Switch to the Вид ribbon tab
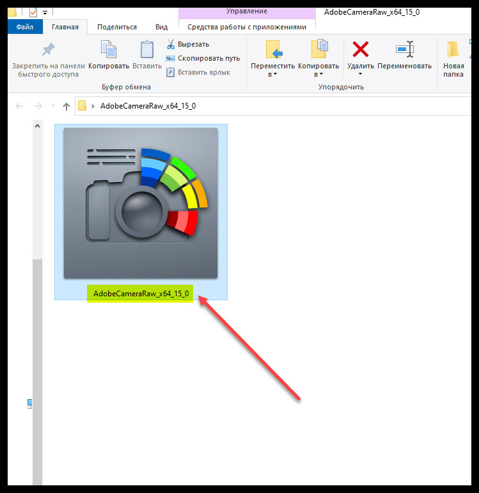 [162, 27]
